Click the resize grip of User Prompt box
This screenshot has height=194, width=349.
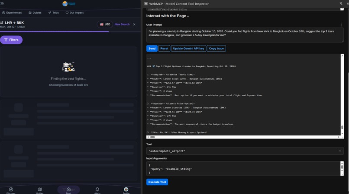click(343, 41)
